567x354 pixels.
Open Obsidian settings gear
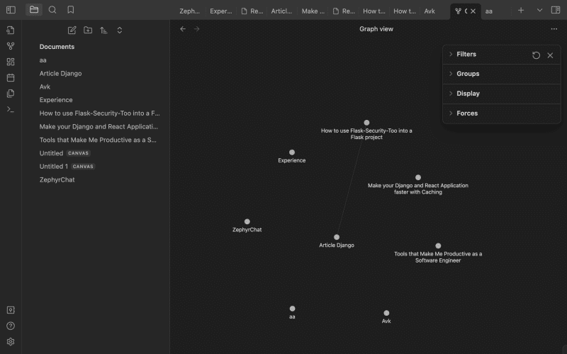pyautogui.click(x=11, y=341)
